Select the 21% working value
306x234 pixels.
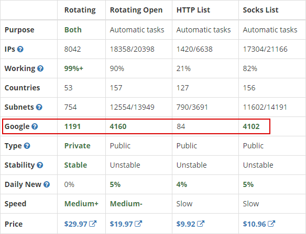[x=183, y=68]
